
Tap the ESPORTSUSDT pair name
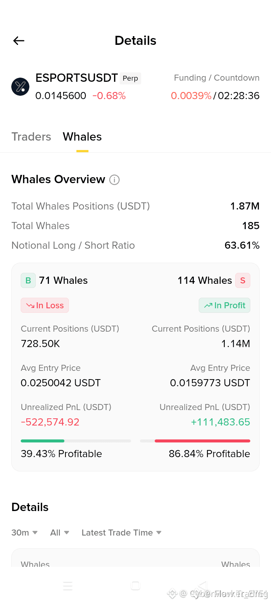[77, 78]
